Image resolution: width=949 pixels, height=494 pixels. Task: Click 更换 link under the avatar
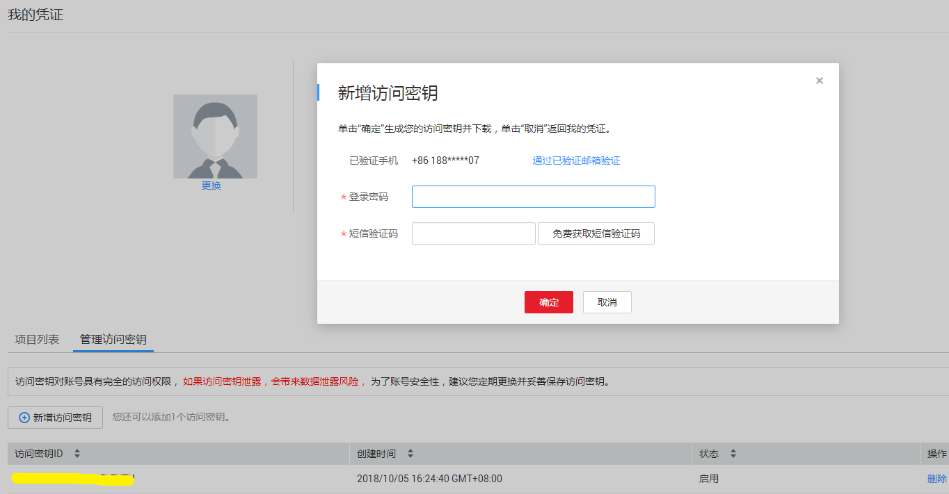[212, 186]
